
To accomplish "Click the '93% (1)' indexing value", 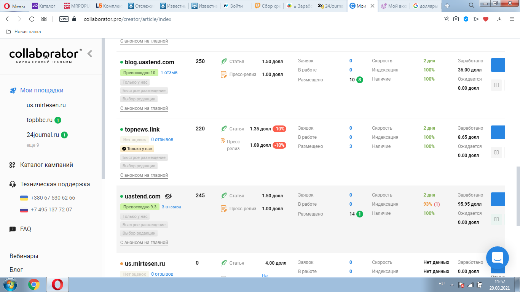I will pyautogui.click(x=432, y=204).
